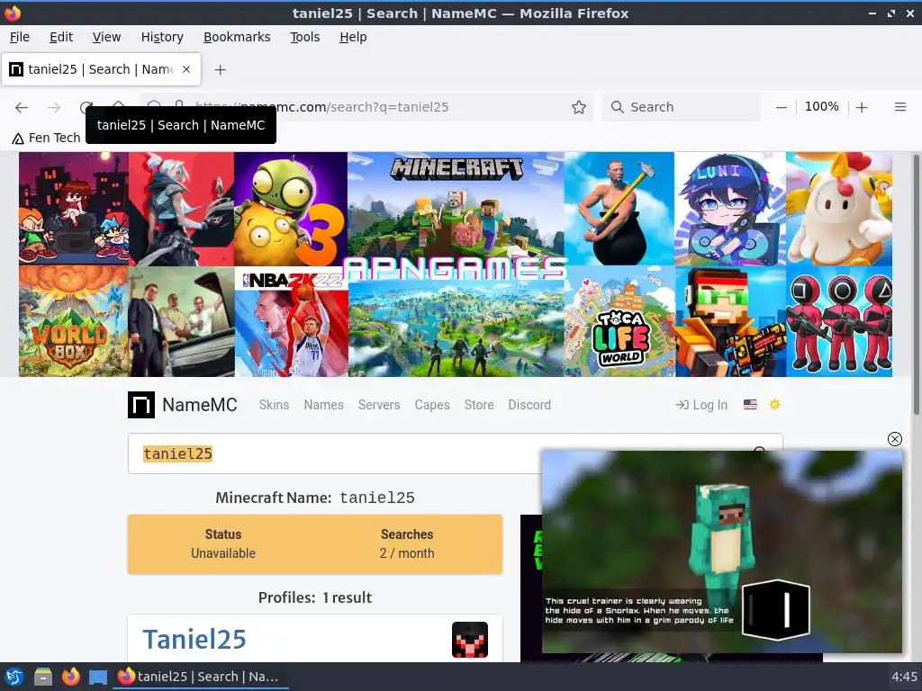
Task: Close the taniel25 Search tab
Action: (x=185, y=69)
